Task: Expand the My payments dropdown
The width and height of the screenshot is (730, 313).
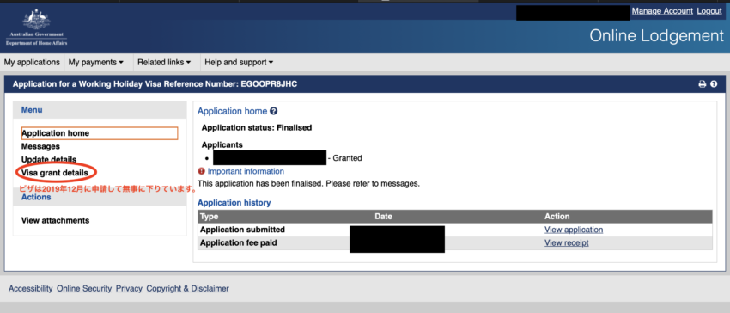Action: [x=96, y=62]
